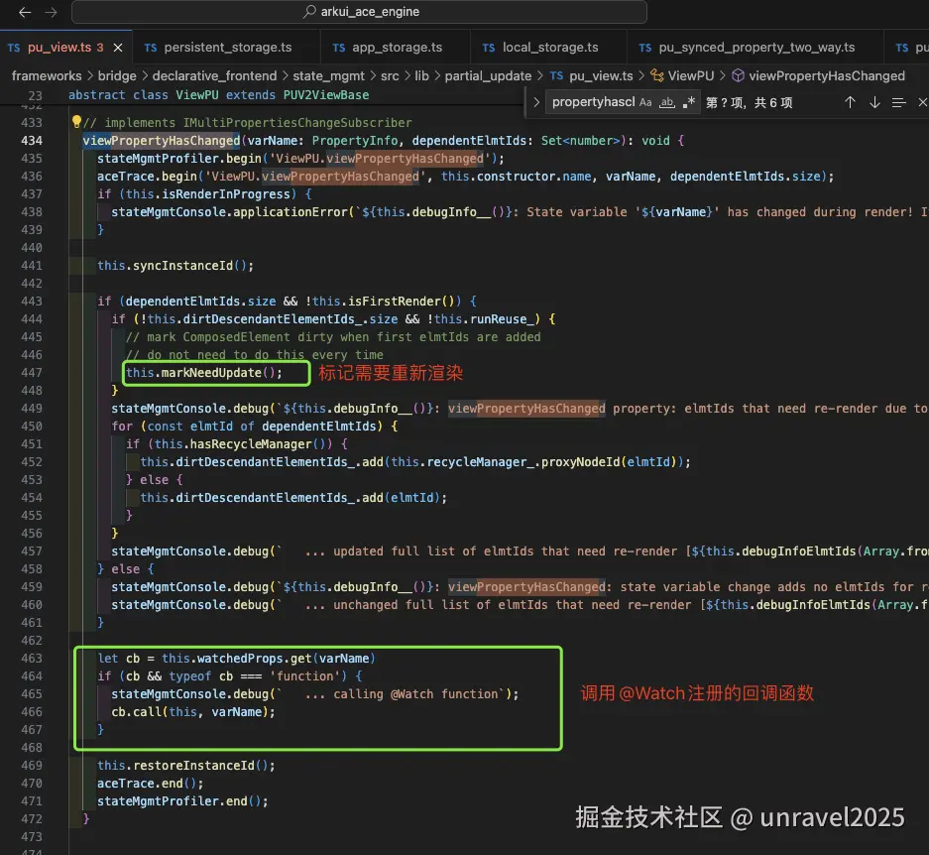Click line number 463 in the gutter
Viewport: 929px width, 855px height.
[32, 659]
